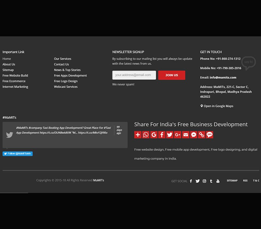Click the copy link chain icon
This screenshot has height=229, width=261.
tap(202, 134)
